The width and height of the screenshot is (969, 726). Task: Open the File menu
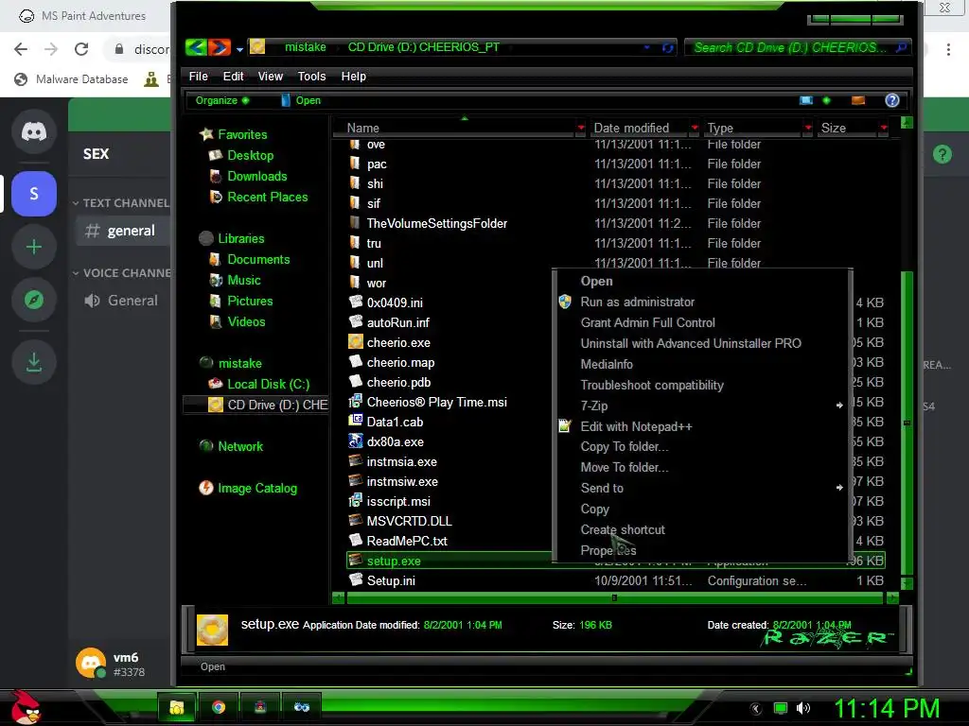point(198,76)
